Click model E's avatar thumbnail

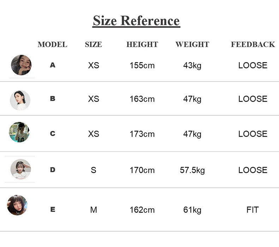pos(17,205)
